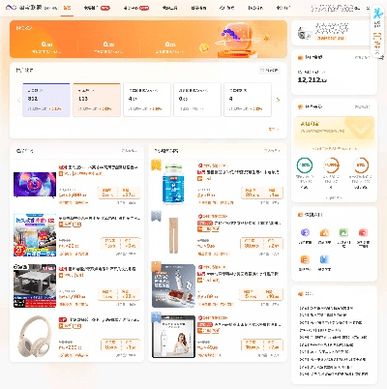Click the orange icon heading quick-entry panel
This screenshot has height=389, width=387.
[300, 215]
